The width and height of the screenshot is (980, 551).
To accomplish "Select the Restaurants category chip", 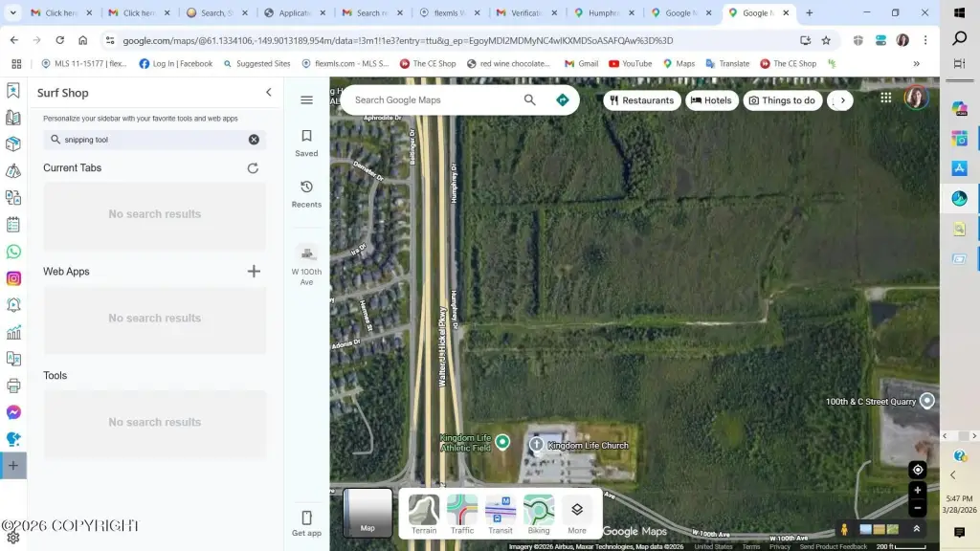I will (641, 100).
